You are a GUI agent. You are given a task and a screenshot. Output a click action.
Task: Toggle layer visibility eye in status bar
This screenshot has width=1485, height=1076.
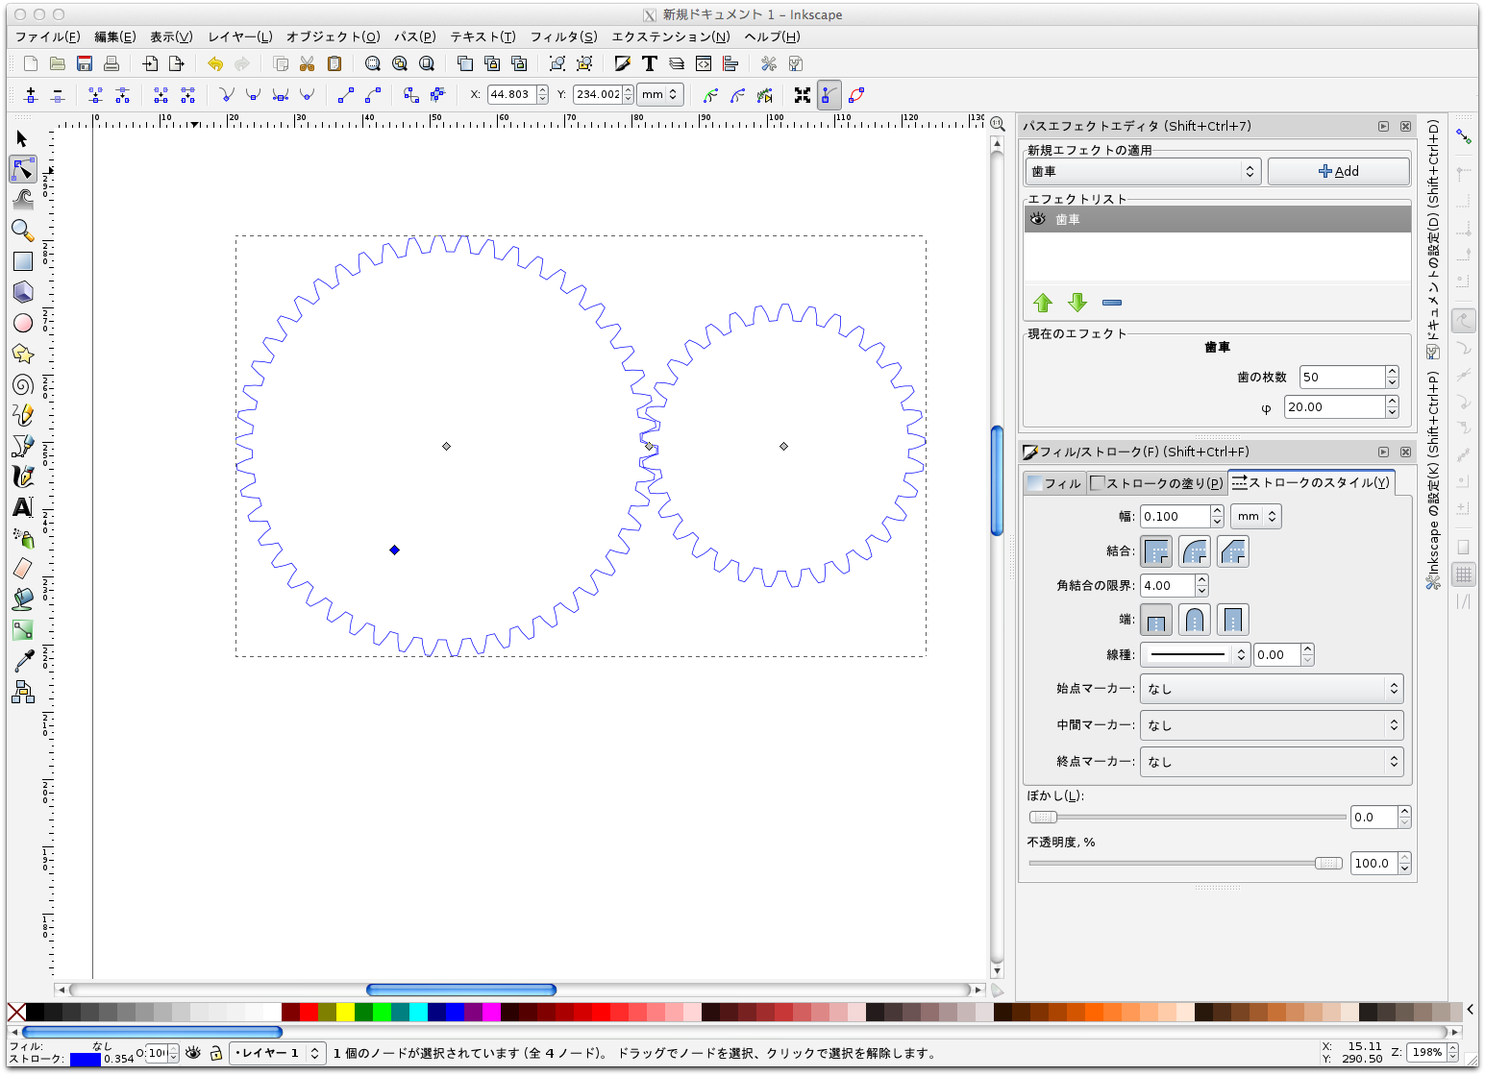193,1053
